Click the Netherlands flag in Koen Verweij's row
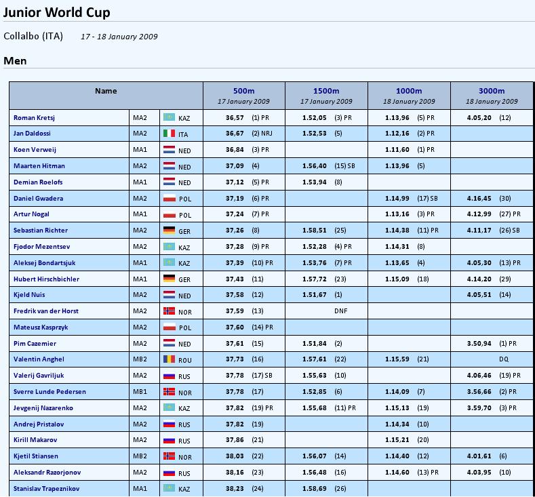 tap(170, 150)
